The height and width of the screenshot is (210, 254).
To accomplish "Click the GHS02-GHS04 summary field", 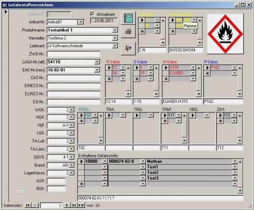I will click(x=186, y=50).
